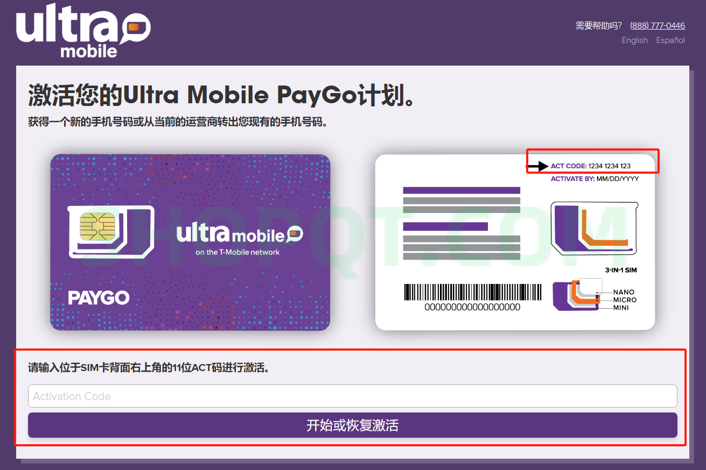This screenshot has width=706, height=470.
Task: Click the ACTIVATE BY: MM/DD/YYYY text
Action: point(595,179)
